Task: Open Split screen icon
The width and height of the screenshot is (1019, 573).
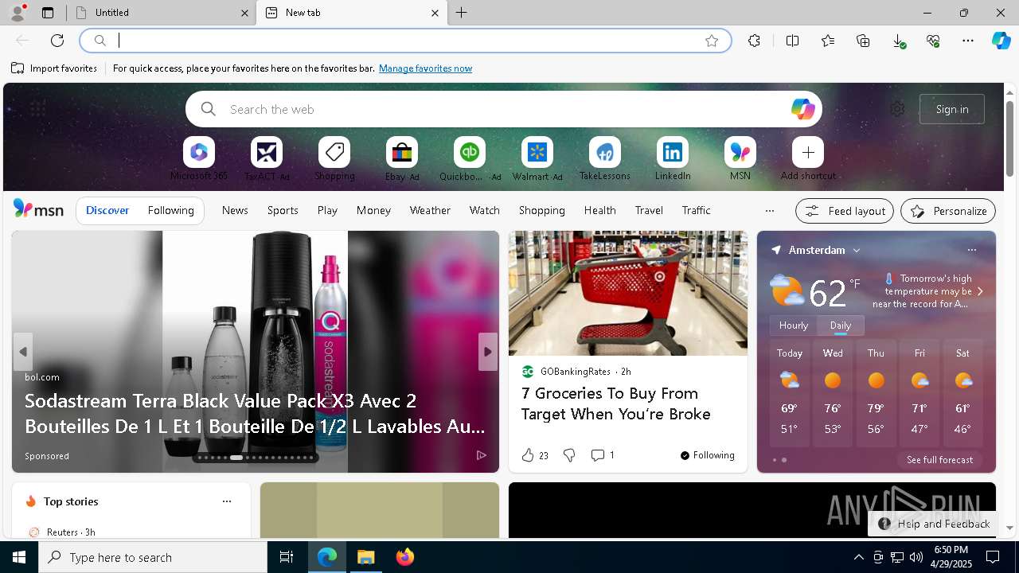Action: (793, 41)
